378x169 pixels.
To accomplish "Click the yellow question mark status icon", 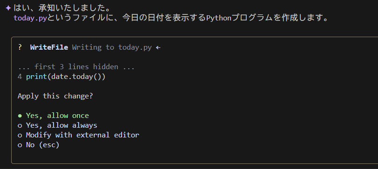I will [20, 47].
